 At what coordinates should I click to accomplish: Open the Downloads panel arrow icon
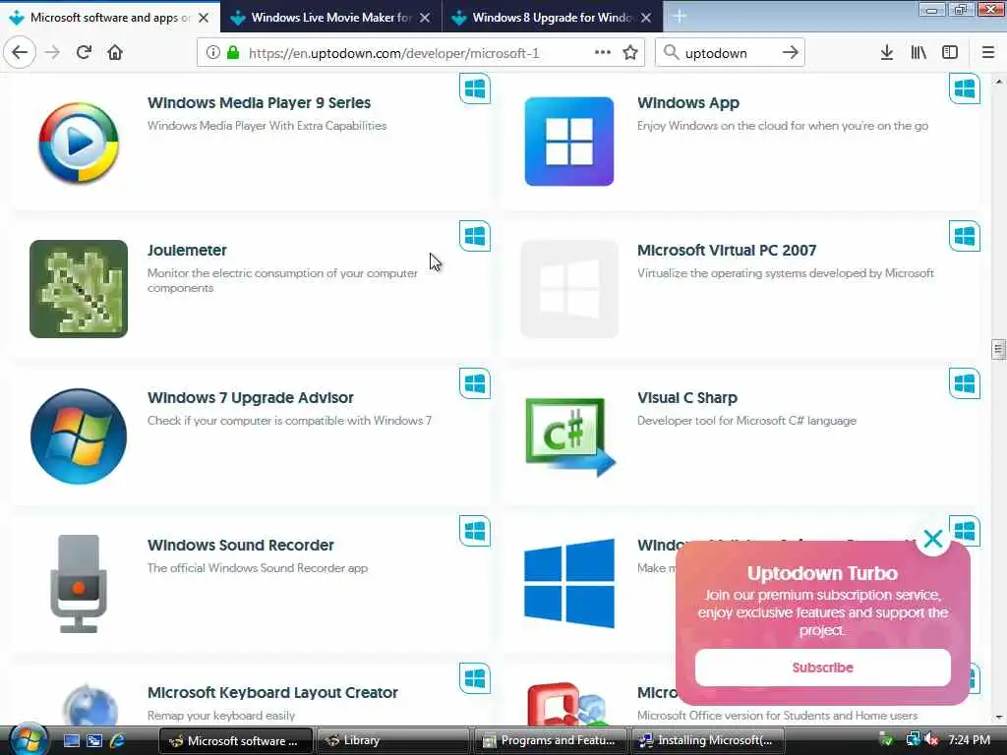pyautogui.click(x=886, y=53)
